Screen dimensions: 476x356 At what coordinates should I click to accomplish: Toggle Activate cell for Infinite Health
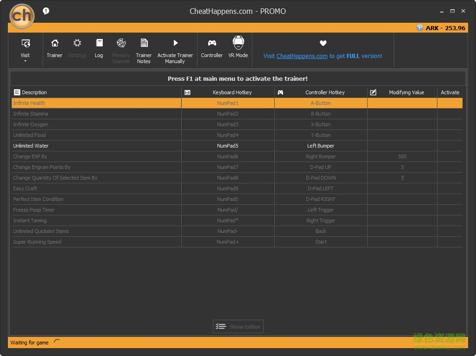(x=450, y=103)
